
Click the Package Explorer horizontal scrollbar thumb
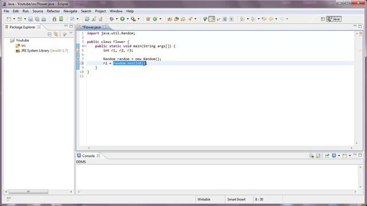28,192
